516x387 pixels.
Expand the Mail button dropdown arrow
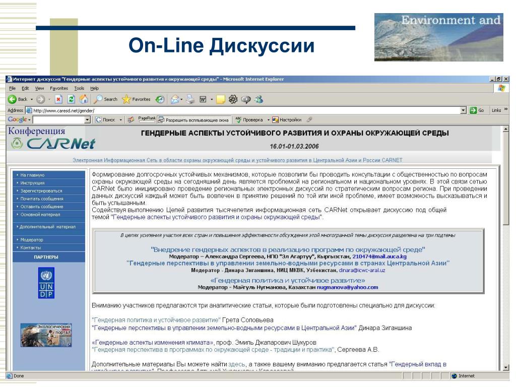pos(181,99)
